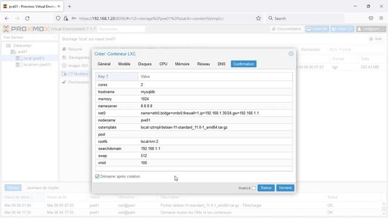Click the Value column header

click(x=215, y=76)
